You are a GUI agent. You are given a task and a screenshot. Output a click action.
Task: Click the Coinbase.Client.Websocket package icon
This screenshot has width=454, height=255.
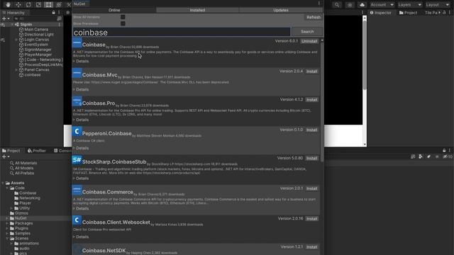[x=77, y=220]
